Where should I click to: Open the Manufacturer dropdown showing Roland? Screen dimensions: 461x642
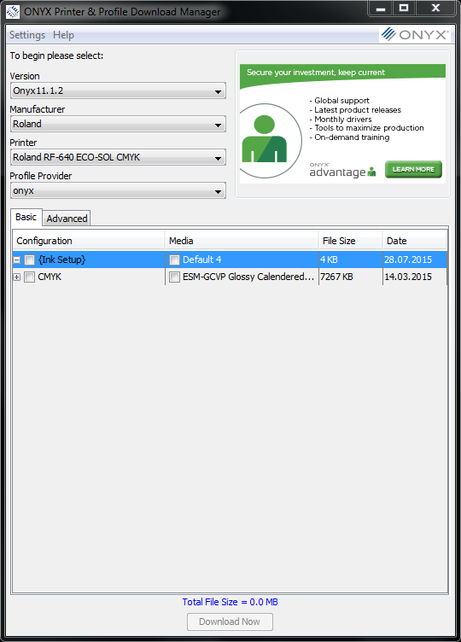pos(118,124)
